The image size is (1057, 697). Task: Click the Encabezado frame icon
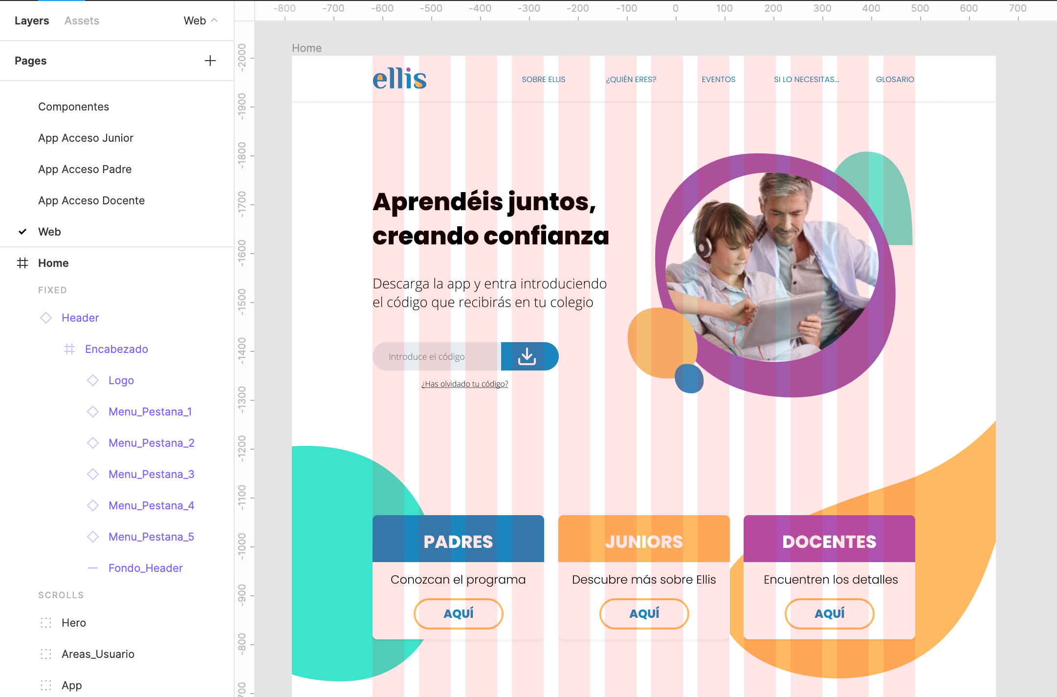pyautogui.click(x=69, y=349)
